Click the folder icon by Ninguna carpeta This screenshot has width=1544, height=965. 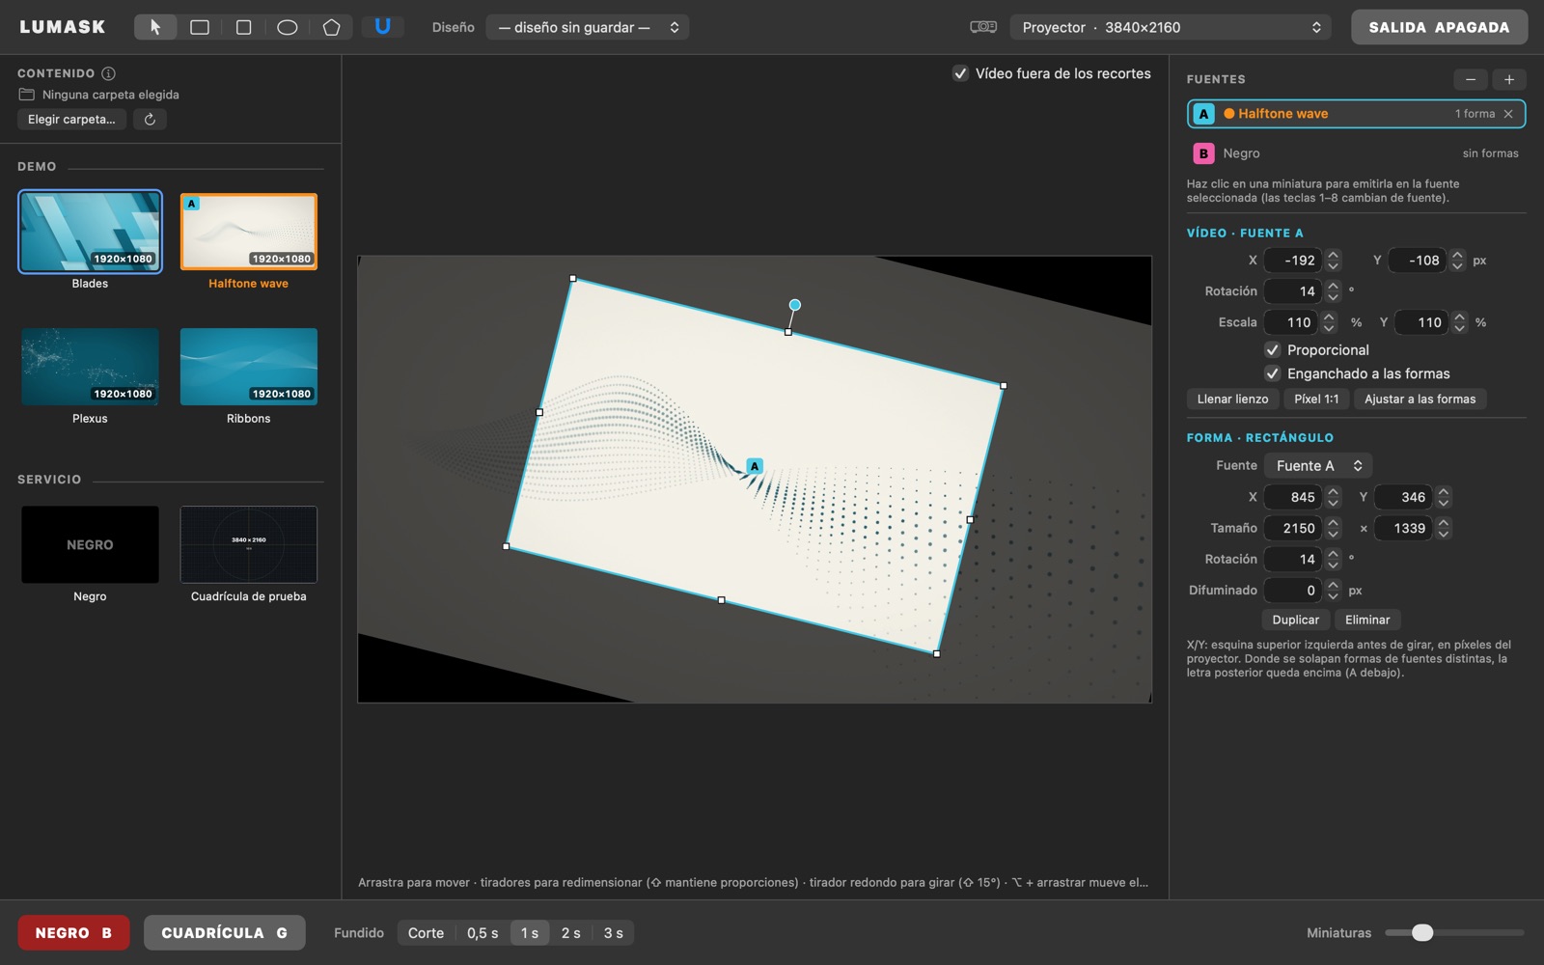27,95
